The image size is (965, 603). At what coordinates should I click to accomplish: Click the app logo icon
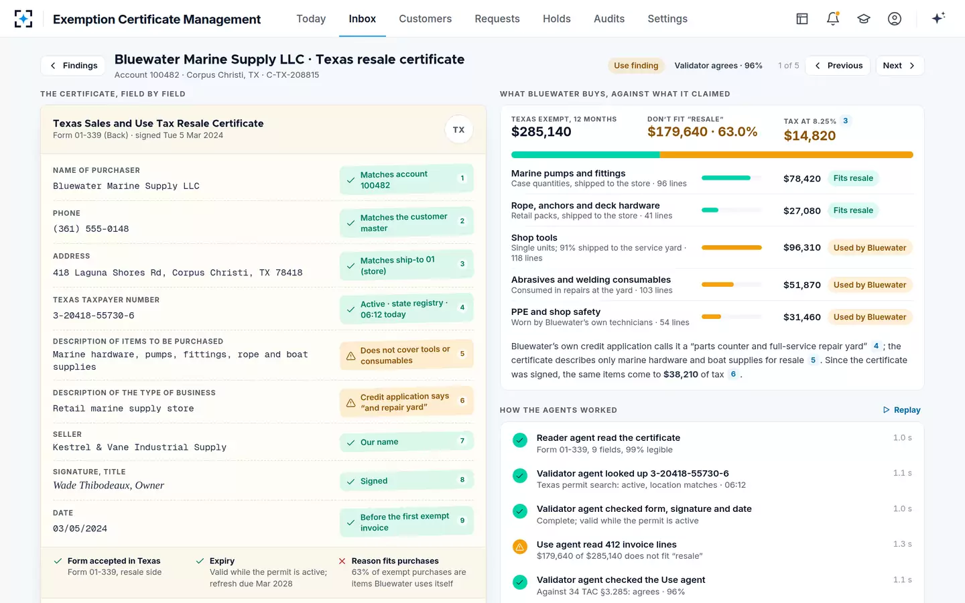(23, 19)
